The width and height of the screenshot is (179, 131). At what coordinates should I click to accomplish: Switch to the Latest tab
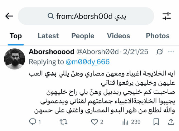coord(48,36)
